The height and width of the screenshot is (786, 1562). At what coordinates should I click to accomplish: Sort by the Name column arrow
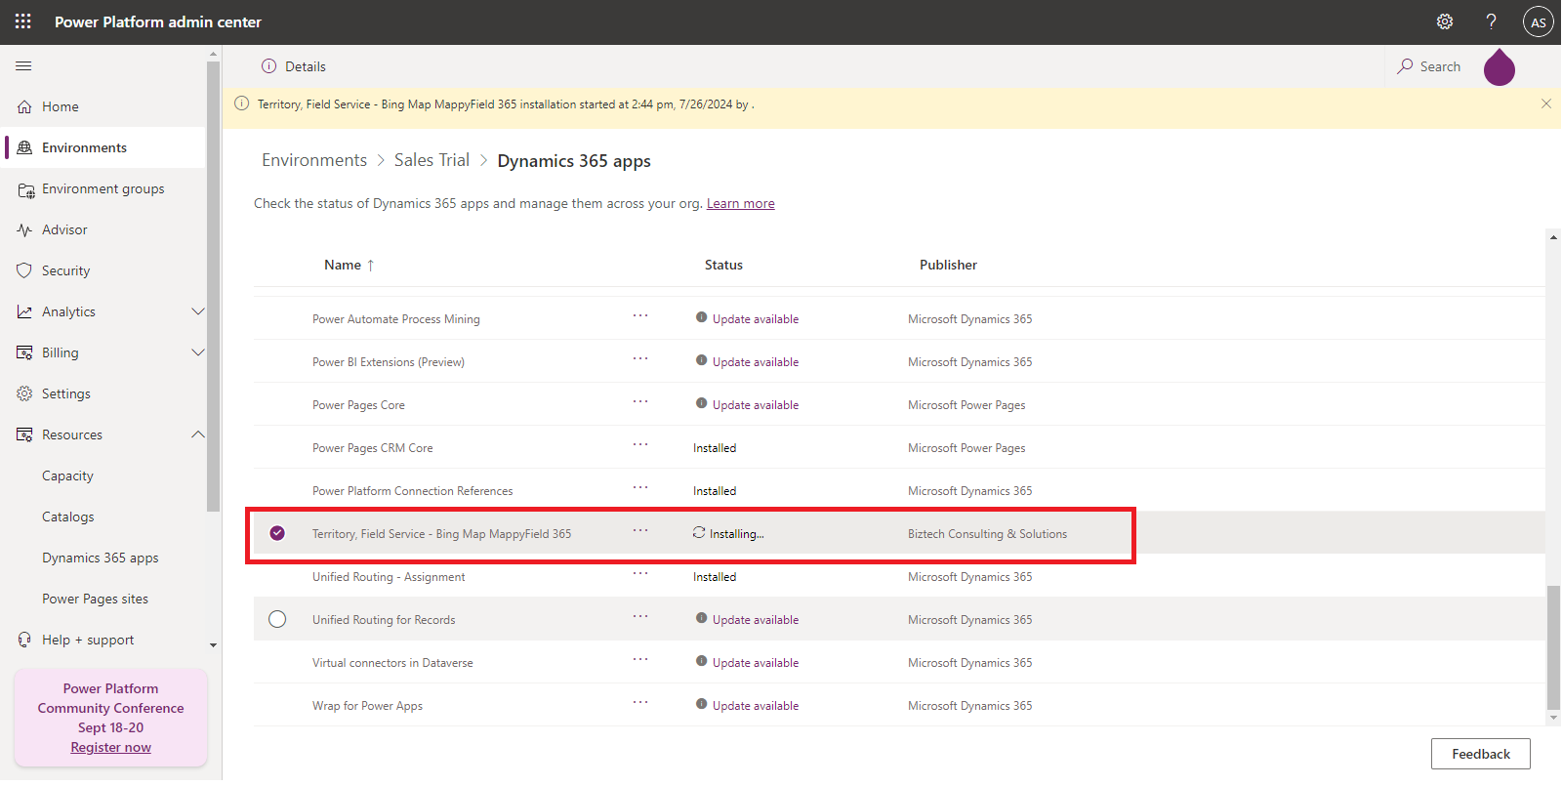[x=371, y=266]
